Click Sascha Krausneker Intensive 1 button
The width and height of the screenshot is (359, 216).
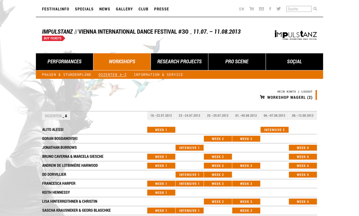[x=189, y=211]
